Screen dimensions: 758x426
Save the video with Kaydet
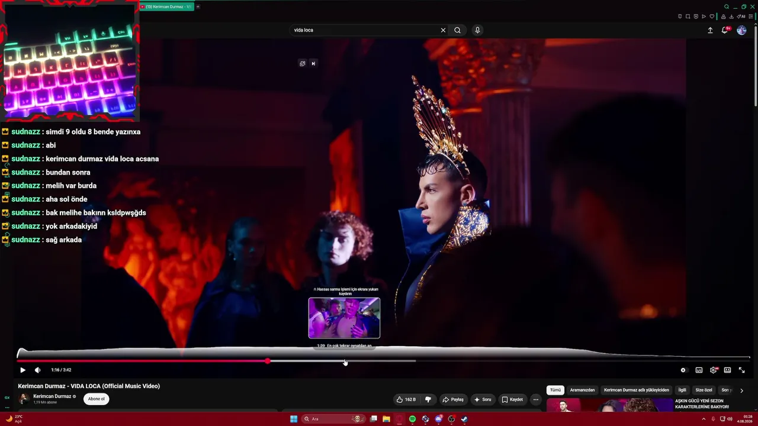[512, 399]
